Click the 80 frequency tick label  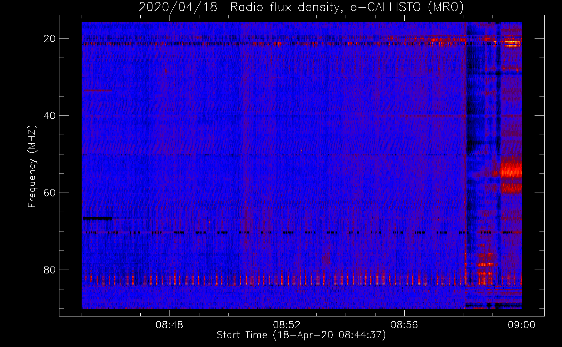[x=50, y=270]
